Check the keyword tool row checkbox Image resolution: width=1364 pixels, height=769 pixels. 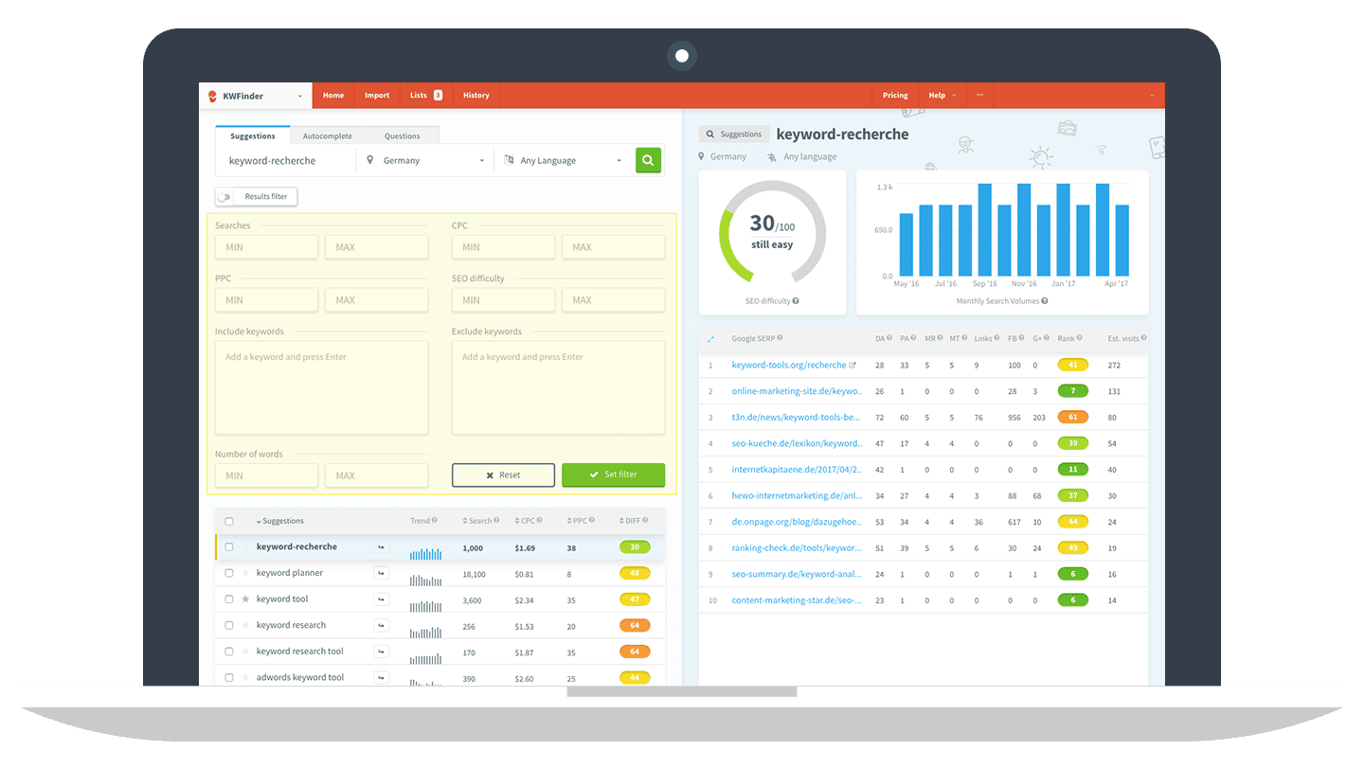(x=229, y=599)
